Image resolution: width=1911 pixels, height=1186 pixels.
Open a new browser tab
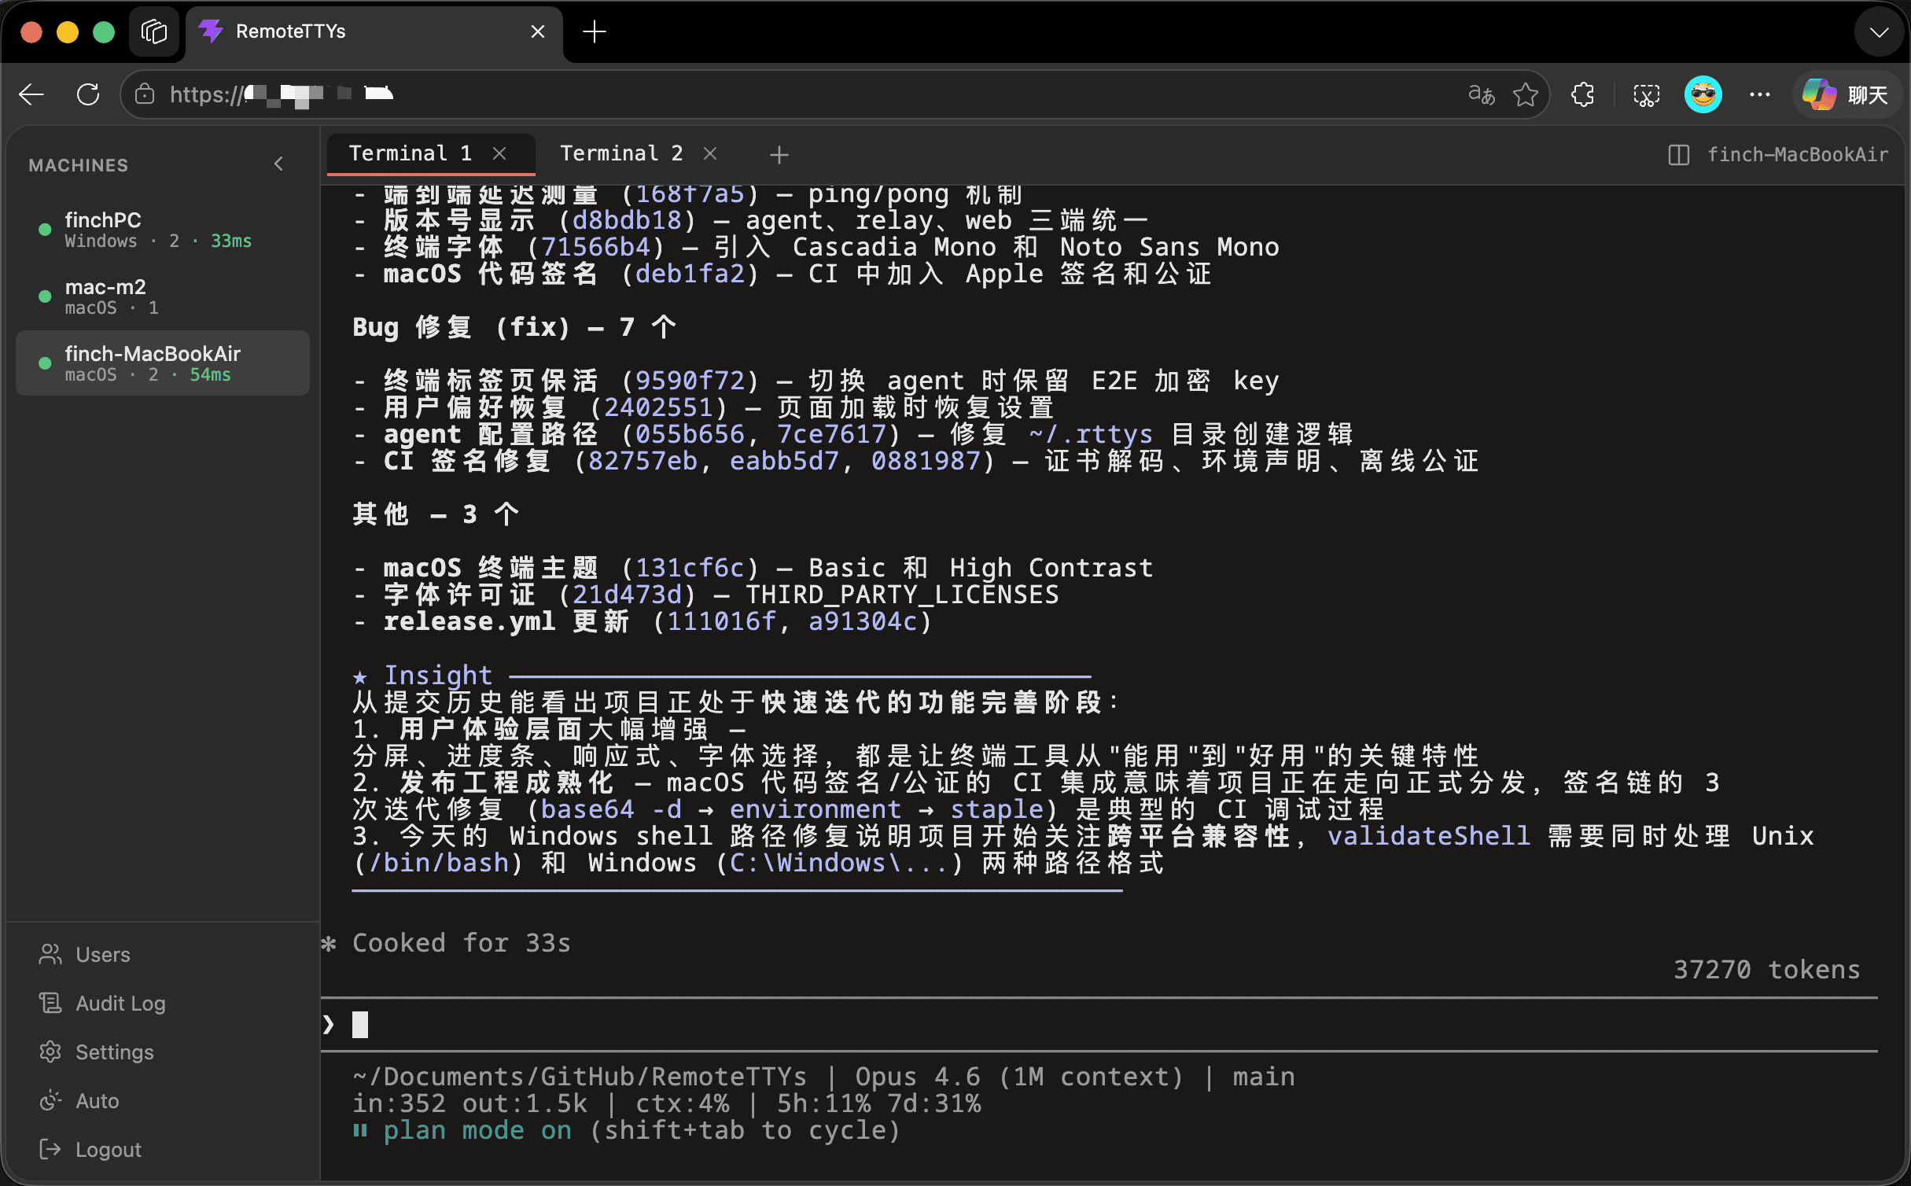pyautogui.click(x=595, y=32)
